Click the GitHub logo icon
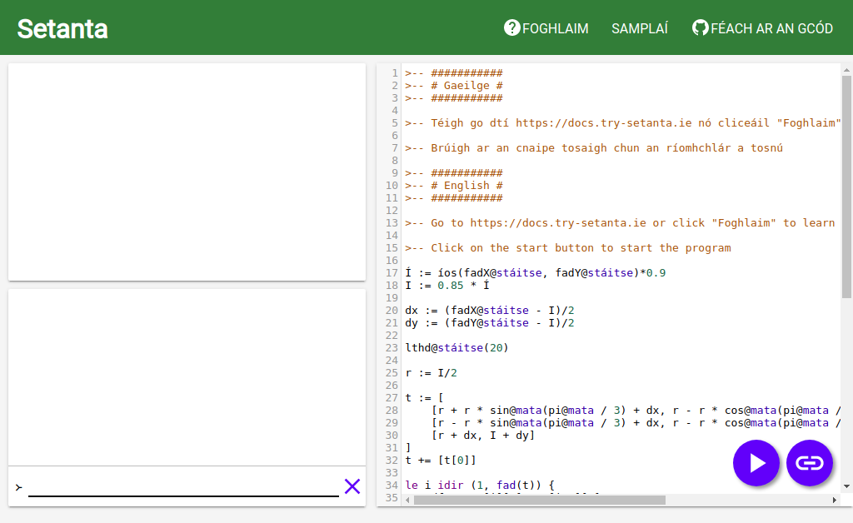Screen dimensions: 853x523 [700, 27]
